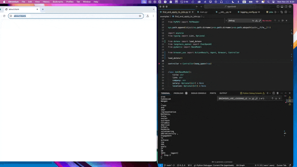Go back in editor navigation
The height and width of the screenshot is (167, 297).
point(197,6)
